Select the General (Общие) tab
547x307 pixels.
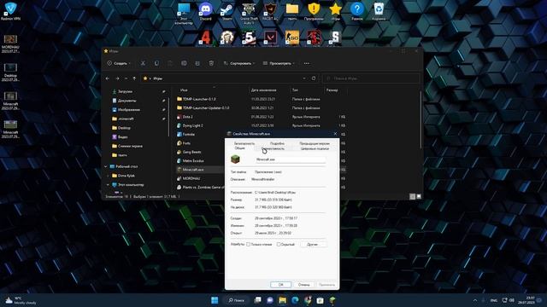[x=239, y=148]
